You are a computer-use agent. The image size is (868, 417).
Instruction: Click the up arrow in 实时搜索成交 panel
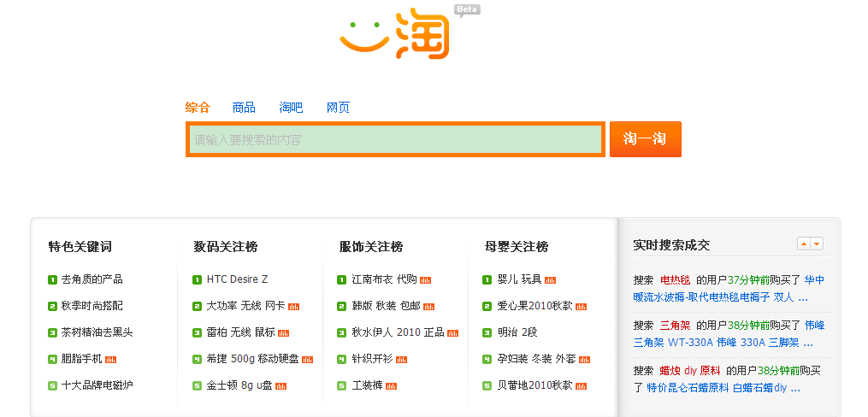(x=804, y=244)
